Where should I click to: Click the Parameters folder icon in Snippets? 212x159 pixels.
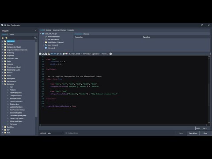(x=5, y=41)
